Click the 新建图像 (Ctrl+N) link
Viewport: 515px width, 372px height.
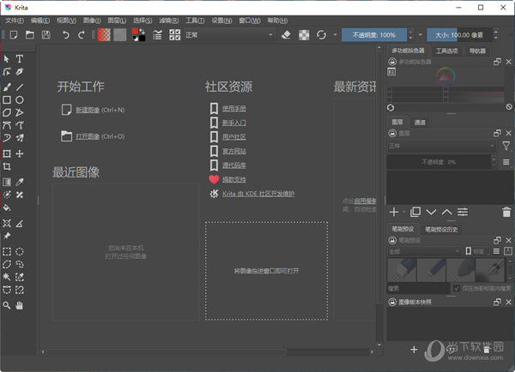pyautogui.click(x=100, y=110)
